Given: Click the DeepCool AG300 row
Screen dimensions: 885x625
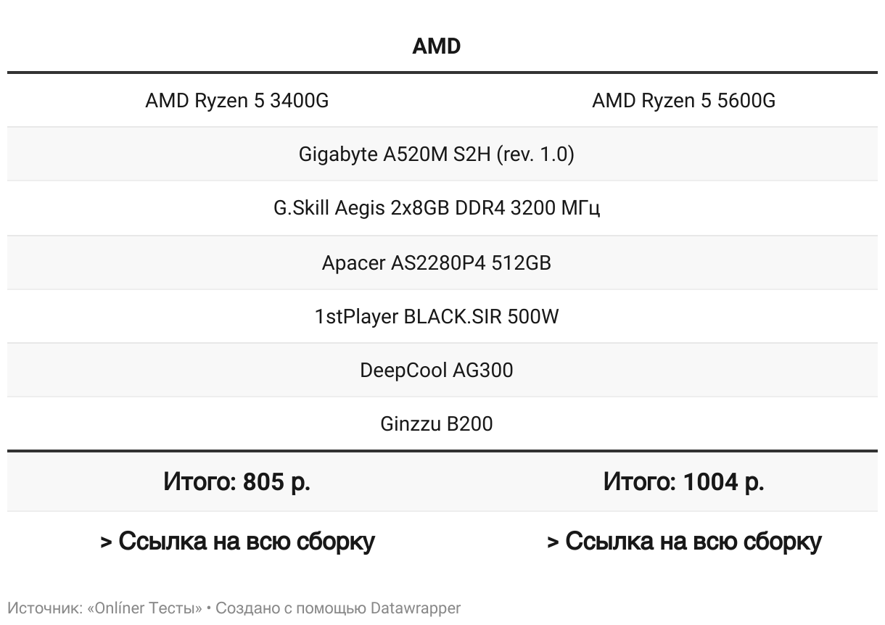Looking at the screenshot, I should [x=436, y=370].
